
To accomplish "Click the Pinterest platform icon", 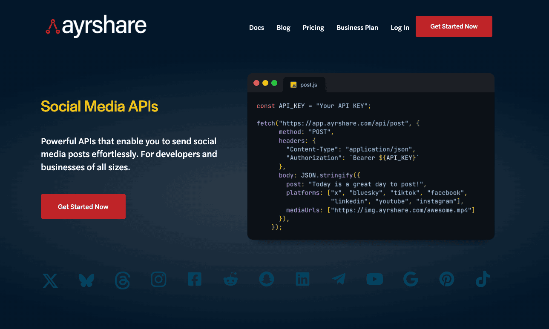I will [446, 279].
